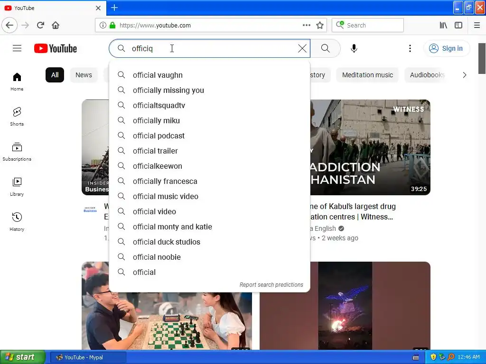Screen dimensions: 486x364
Task: Open the YouTube guide hamburger menu
Action: point(17,48)
